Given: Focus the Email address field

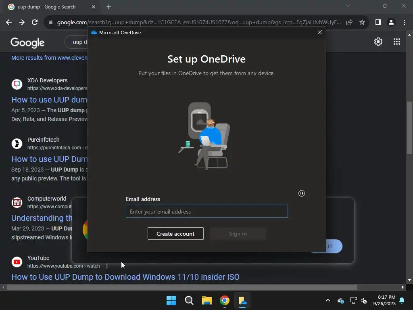Looking at the screenshot, I should coord(207,212).
